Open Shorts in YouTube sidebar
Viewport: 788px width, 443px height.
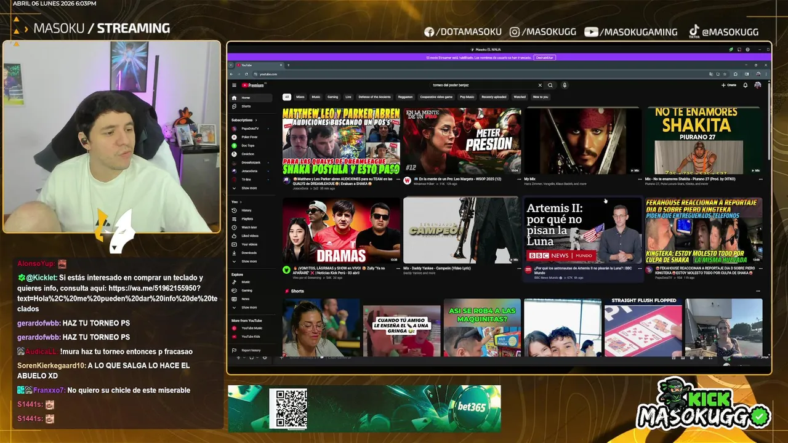pos(251,106)
